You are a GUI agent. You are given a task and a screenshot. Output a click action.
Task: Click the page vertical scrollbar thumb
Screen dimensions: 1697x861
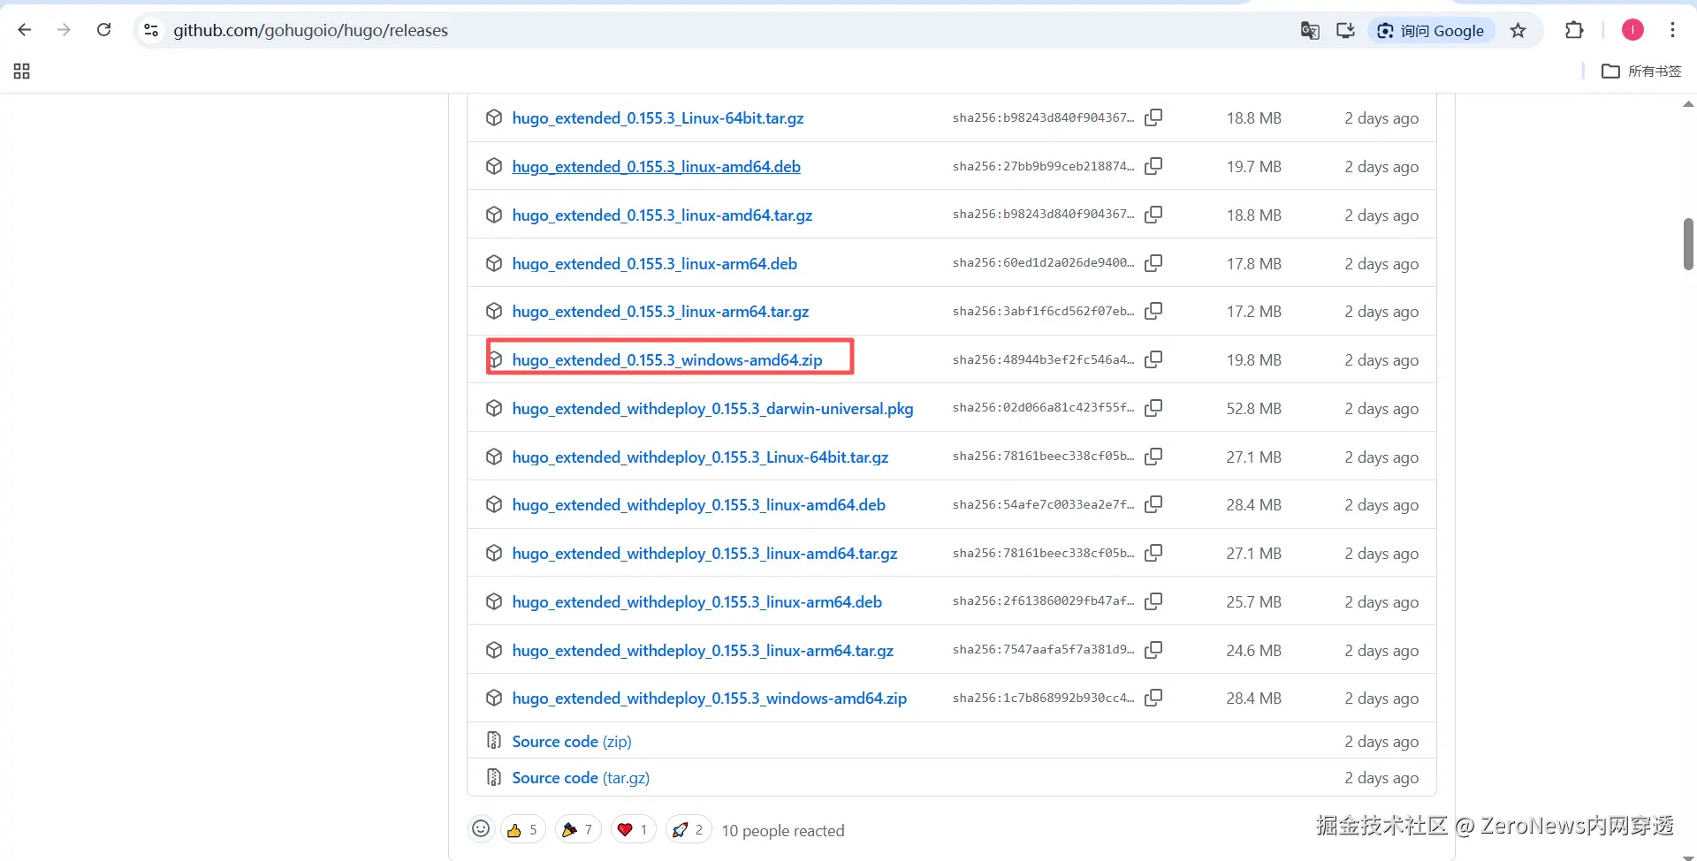tap(1688, 244)
